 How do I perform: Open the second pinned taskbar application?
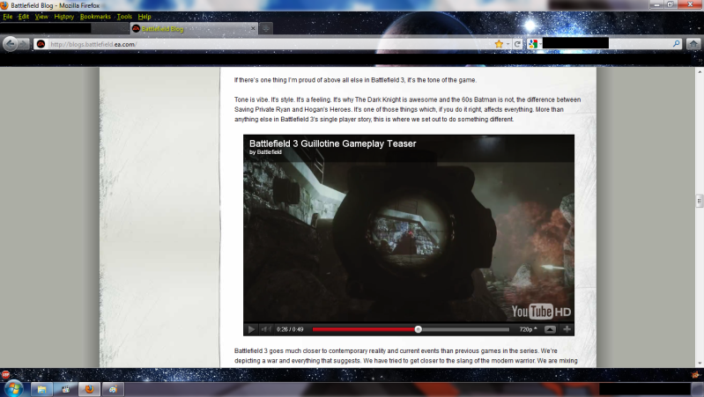[65, 389]
